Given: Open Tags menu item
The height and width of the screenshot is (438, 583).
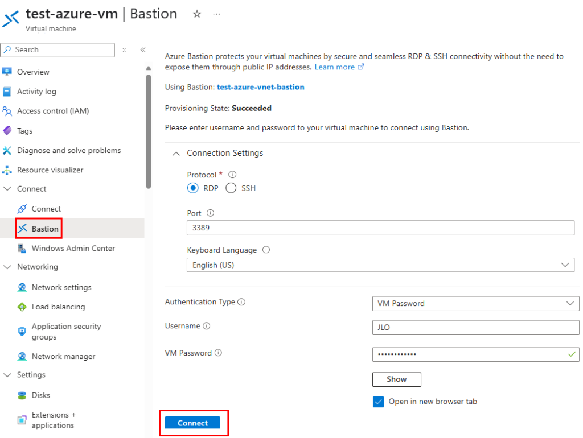Looking at the screenshot, I should click(25, 131).
